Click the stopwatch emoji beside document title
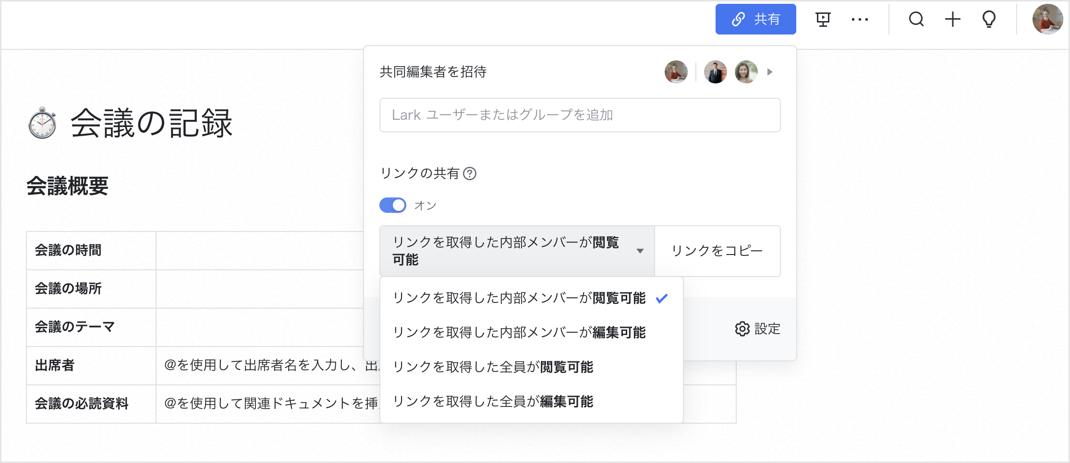This screenshot has height=463, width=1070. [x=42, y=123]
